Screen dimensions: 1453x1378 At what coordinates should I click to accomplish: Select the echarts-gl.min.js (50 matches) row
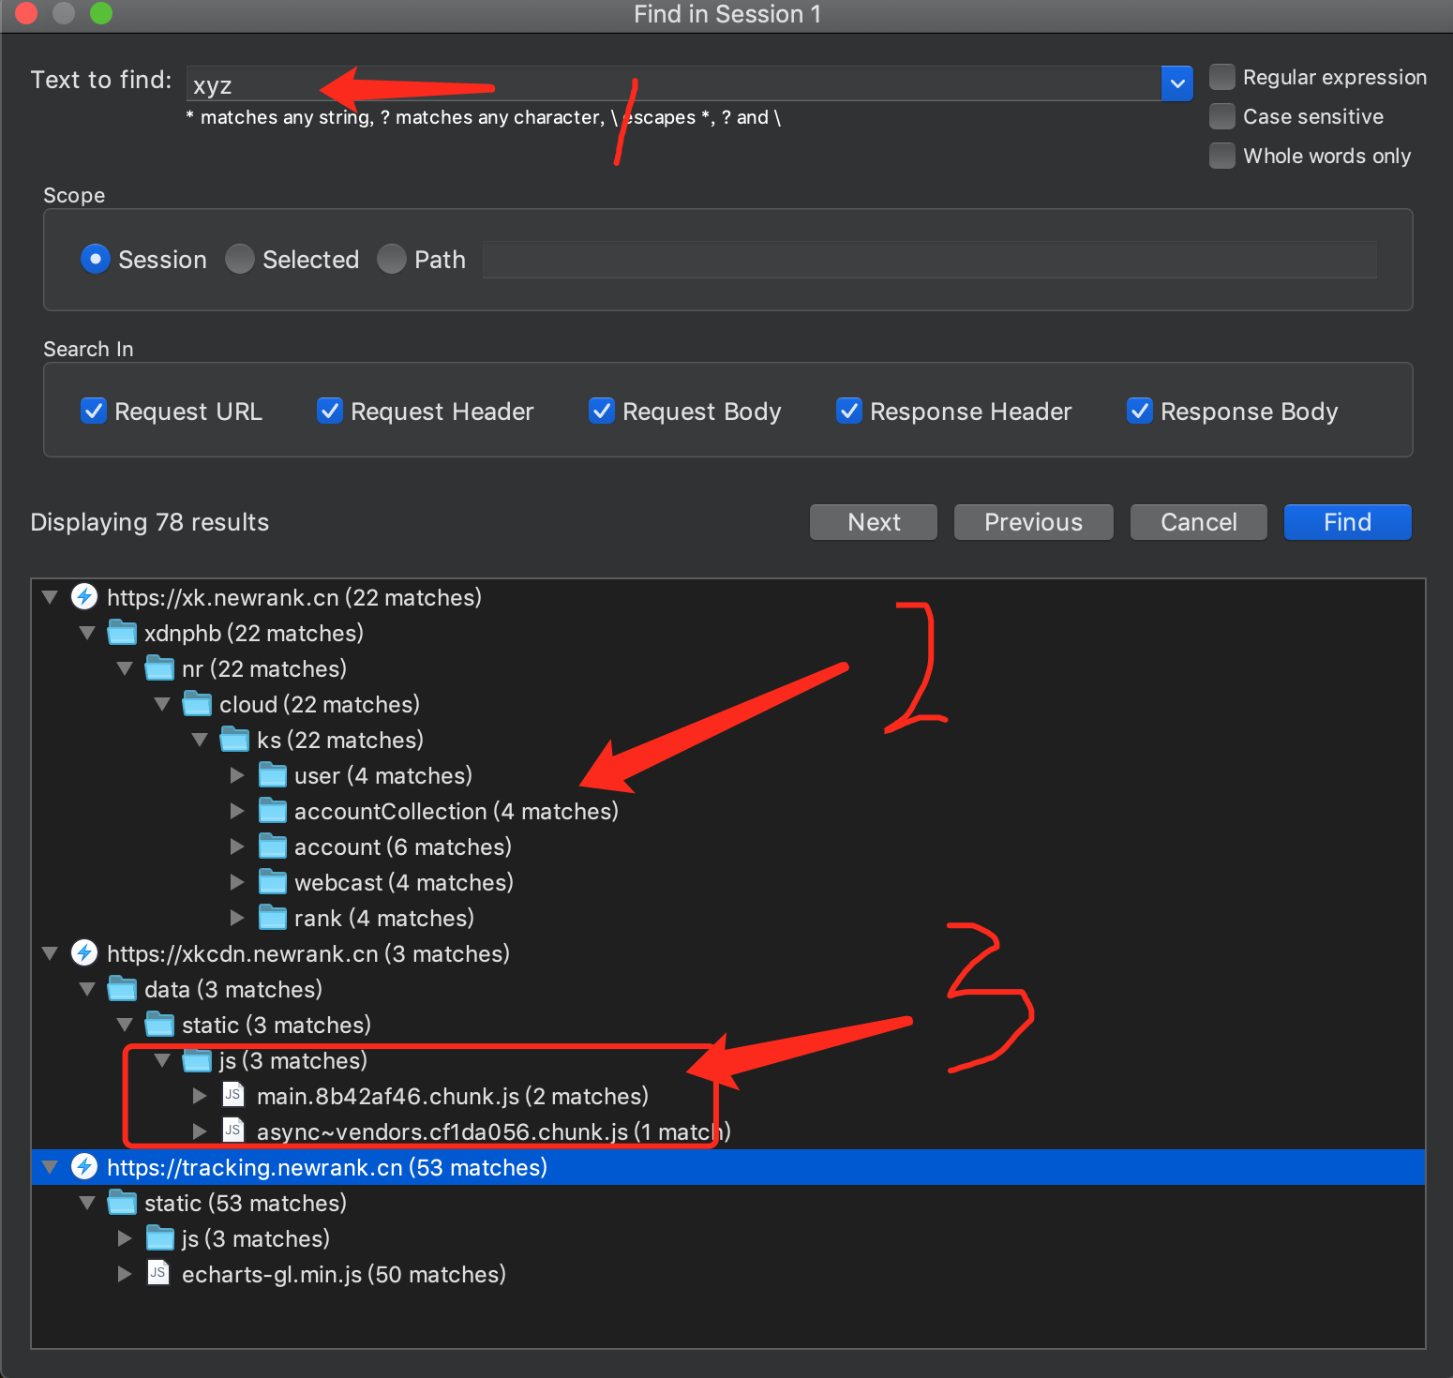[x=728, y=1274]
